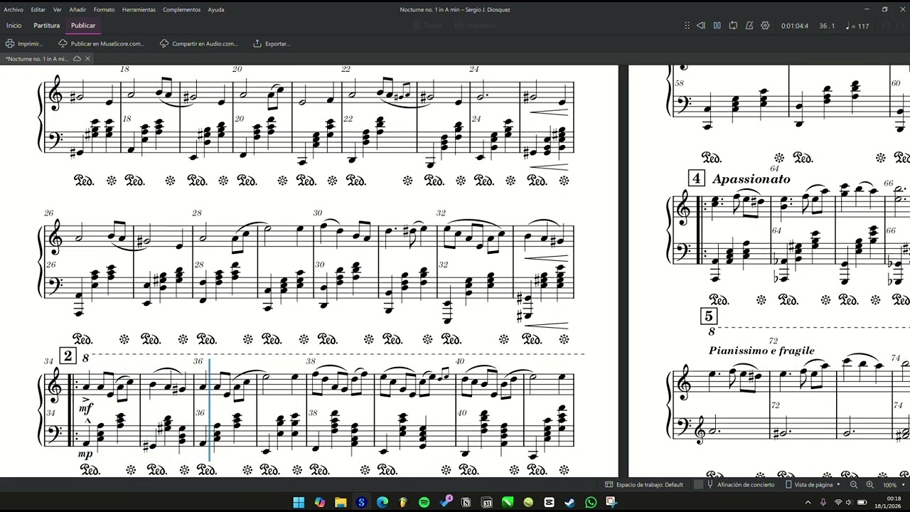Open Microsoft Edge from the taskbar
The width and height of the screenshot is (910, 512).
click(x=382, y=502)
